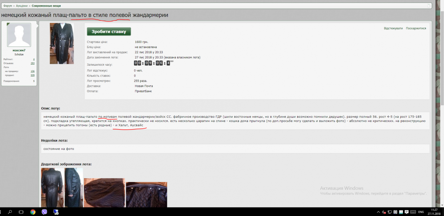Screen dimensions: 444x216
Task: Open the network computer app in taskbar
Action: pos(56,212)
